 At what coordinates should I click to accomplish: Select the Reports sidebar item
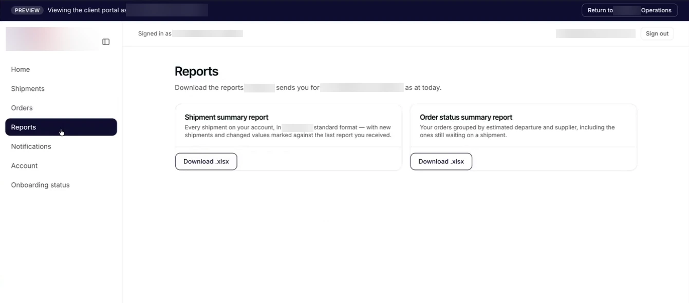coord(61,127)
